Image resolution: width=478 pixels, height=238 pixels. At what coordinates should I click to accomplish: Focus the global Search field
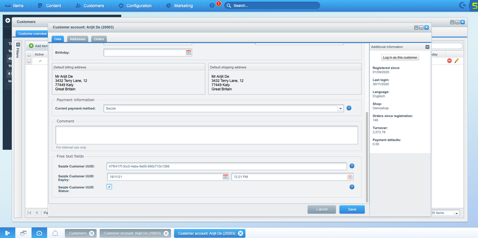point(272,6)
